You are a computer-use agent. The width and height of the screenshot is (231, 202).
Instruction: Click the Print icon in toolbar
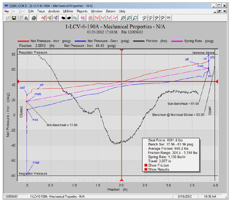(x=34, y=18)
